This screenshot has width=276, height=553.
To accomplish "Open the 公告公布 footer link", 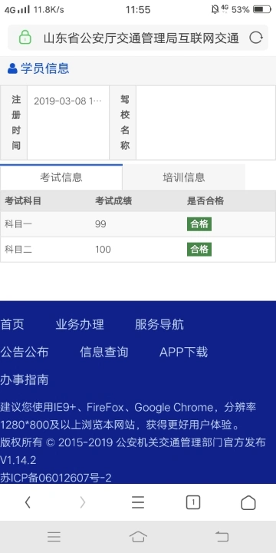I will [x=25, y=352].
